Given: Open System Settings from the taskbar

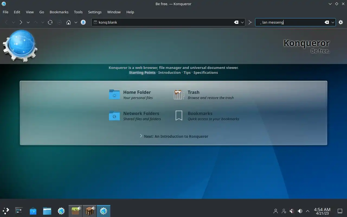Looking at the screenshot, I should [19, 211].
